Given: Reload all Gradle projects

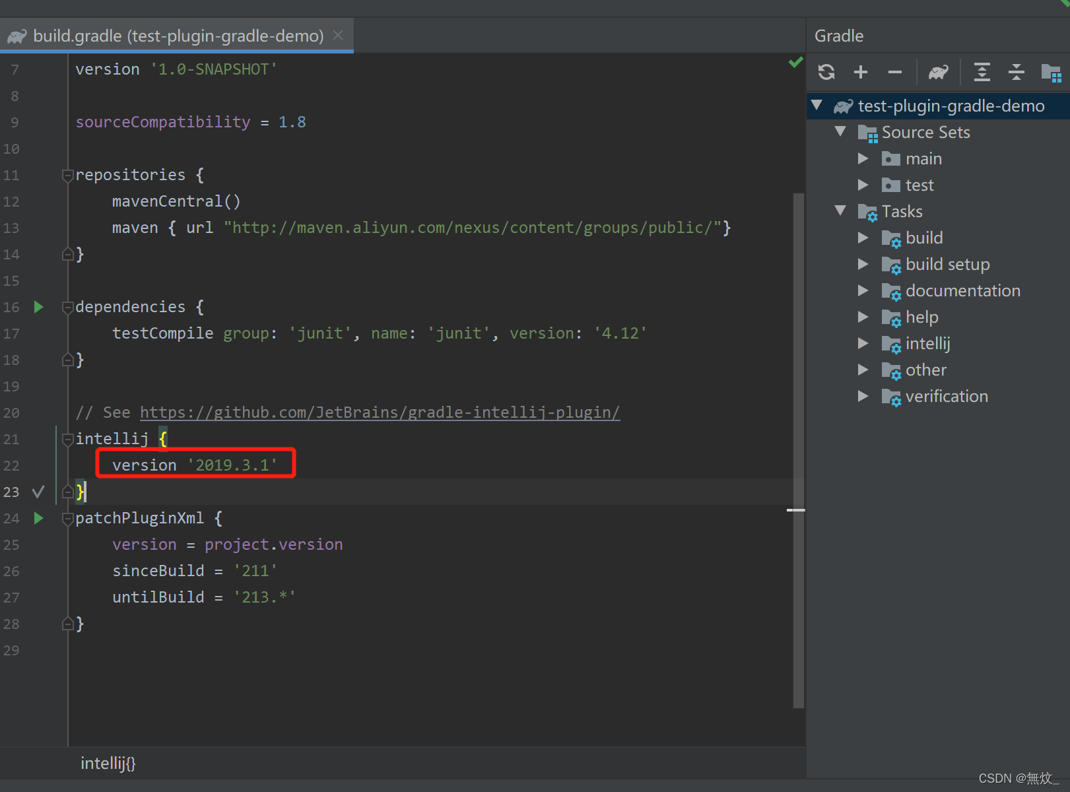Looking at the screenshot, I should 826,71.
